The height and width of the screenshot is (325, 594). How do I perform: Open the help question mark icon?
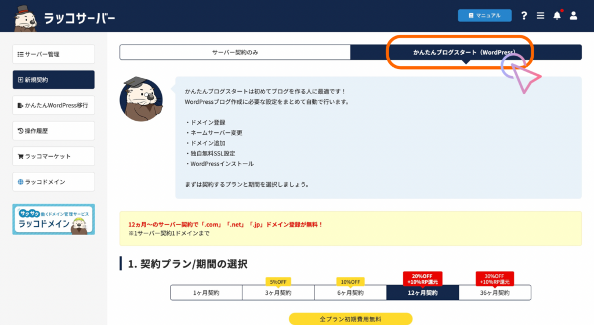(x=524, y=16)
